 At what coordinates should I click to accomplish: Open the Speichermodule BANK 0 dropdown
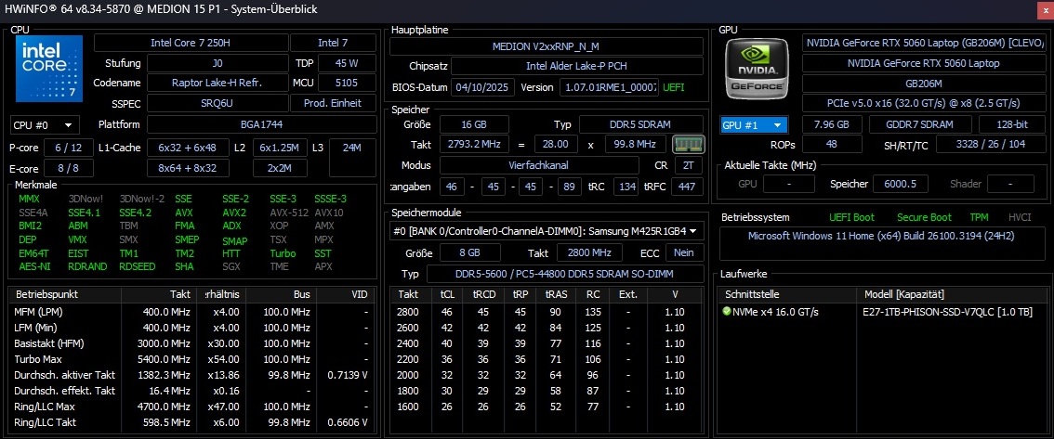pyautogui.click(x=547, y=231)
